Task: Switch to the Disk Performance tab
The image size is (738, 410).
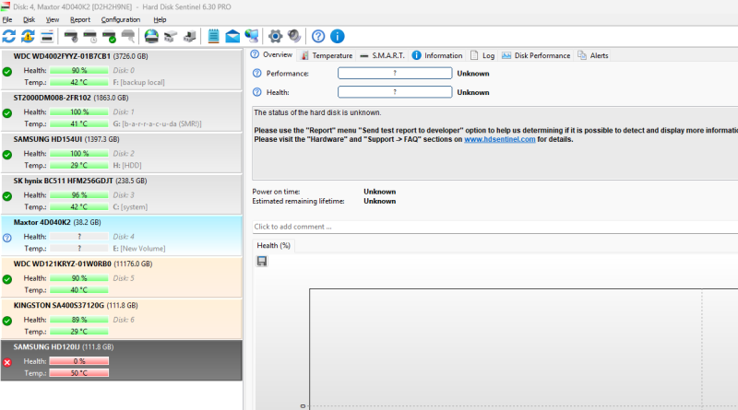Action: click(x=536, y=55)
